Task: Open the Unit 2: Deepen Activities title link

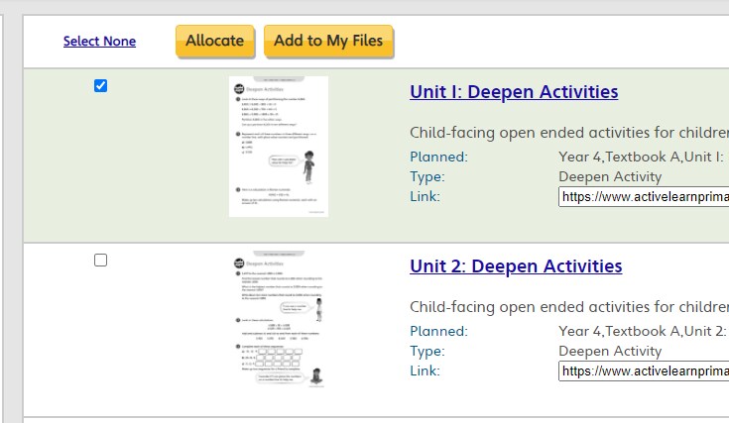Action: tap(515, 266)
